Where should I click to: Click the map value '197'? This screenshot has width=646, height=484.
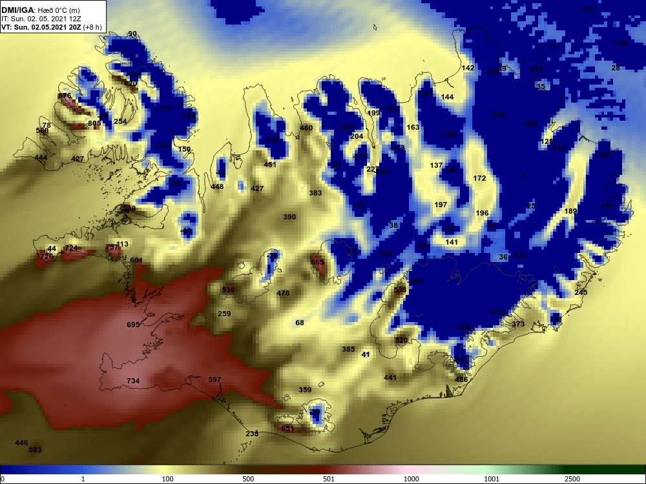click(441, 205)
